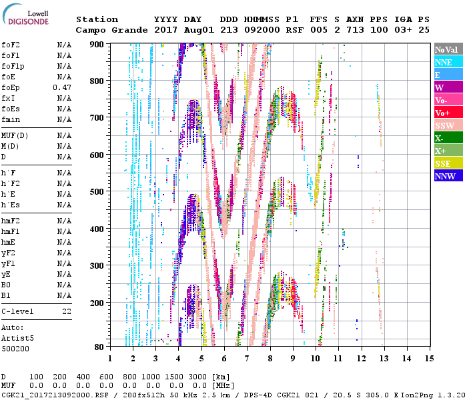Choose the Vo+ red legend swatch

click(x=448, y=113)
